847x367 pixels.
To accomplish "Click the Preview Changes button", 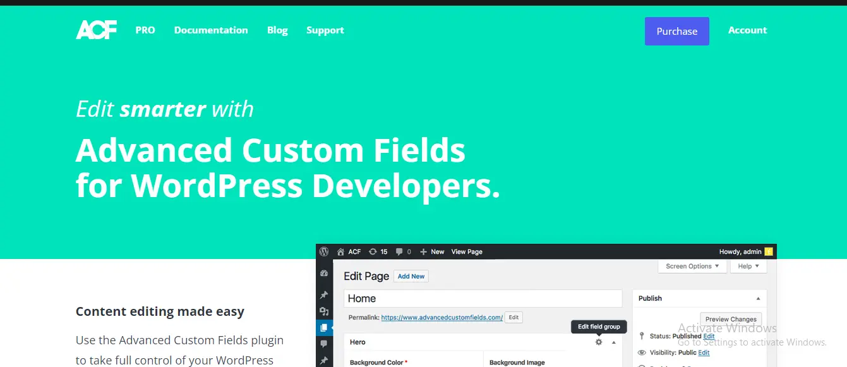I will [731, 319].
